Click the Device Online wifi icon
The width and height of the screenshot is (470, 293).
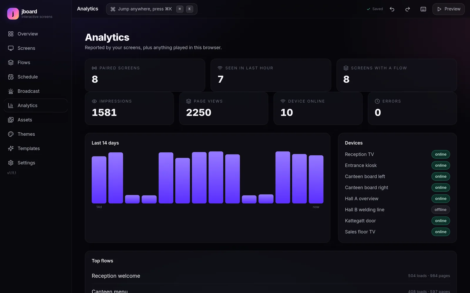coord(283,101)
